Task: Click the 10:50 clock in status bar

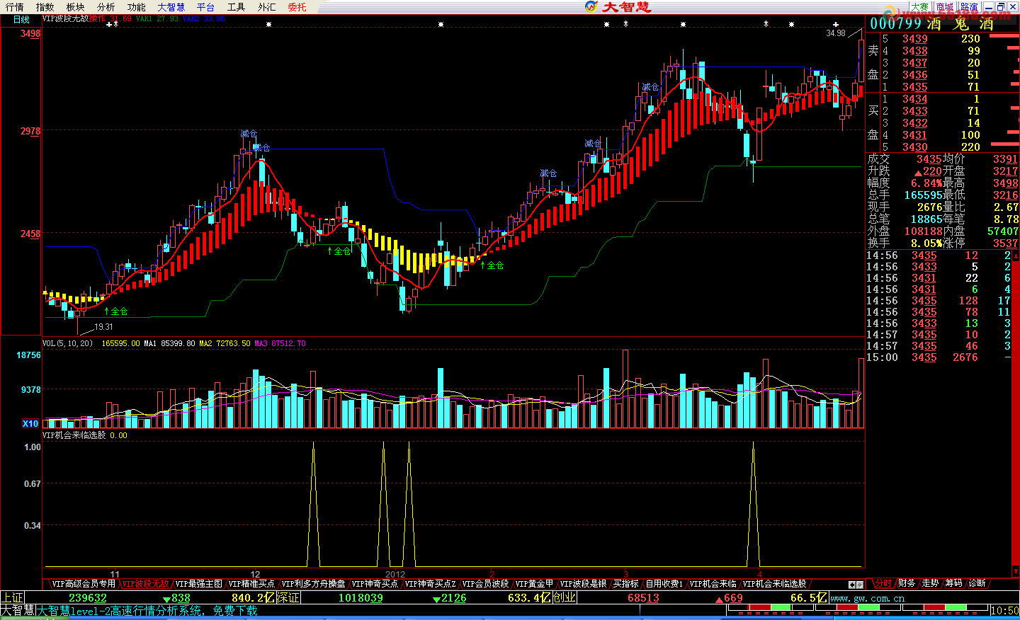Action: tap(1004, 610)
